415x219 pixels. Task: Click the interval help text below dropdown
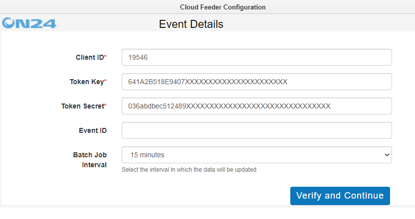click(189, 170)
